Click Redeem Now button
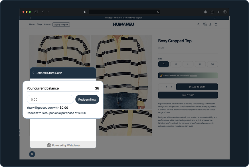The image size is (249, 167). pyautogui.click(x=87, y=100)
